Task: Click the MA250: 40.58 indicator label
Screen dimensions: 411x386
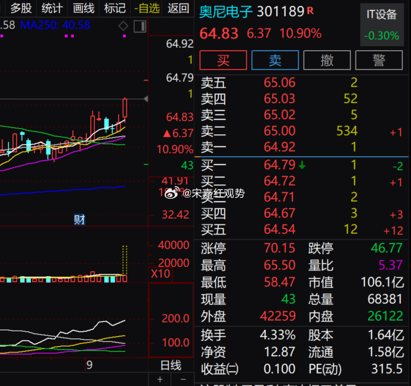Action: [x=55, y=25]
